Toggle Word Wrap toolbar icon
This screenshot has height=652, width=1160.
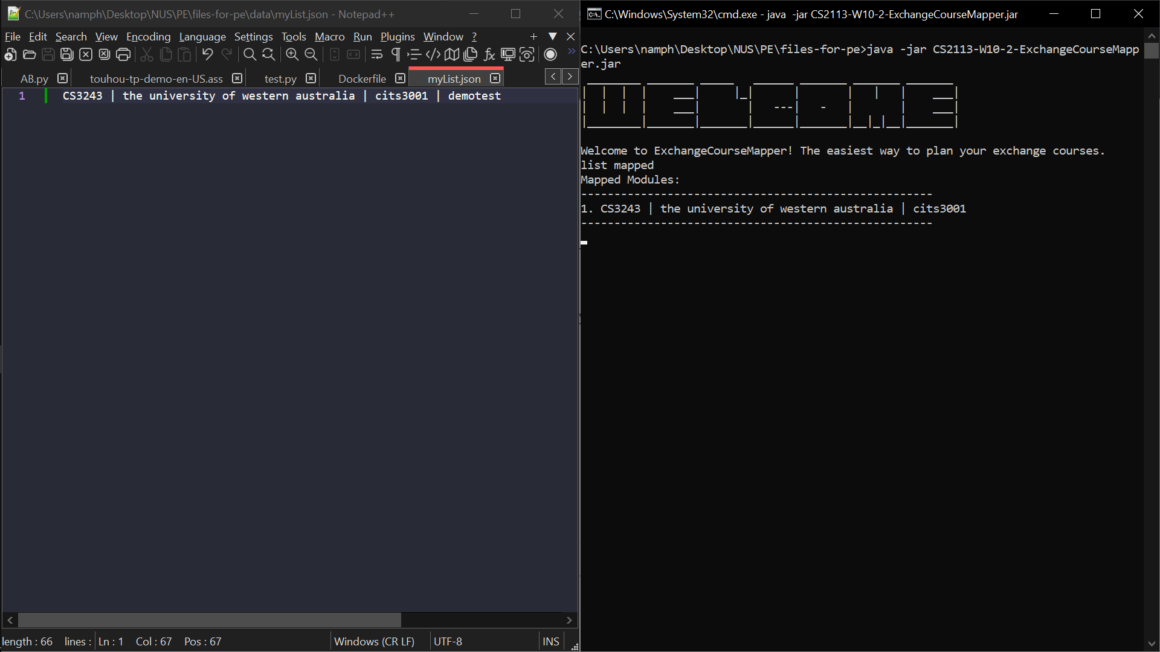[x=376, y=55]
